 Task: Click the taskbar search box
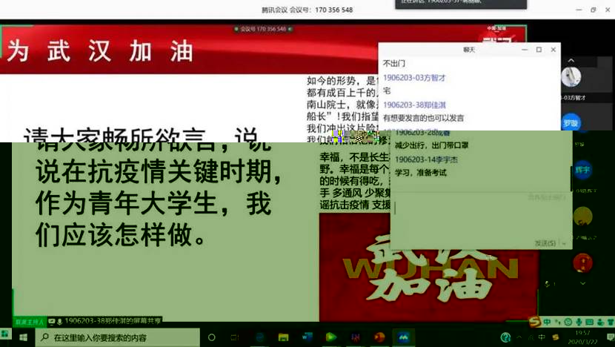point(117,337)
